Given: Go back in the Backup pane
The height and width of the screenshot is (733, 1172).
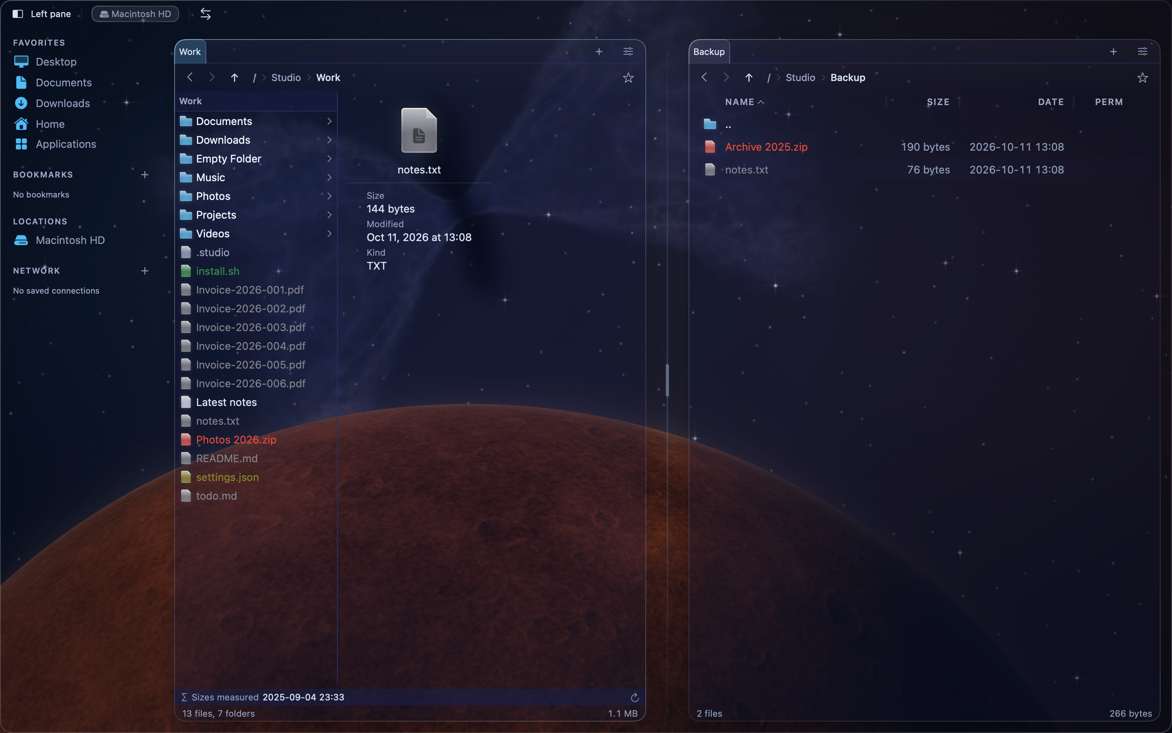Looking at the screenshot, I should (x=704, y=77).
